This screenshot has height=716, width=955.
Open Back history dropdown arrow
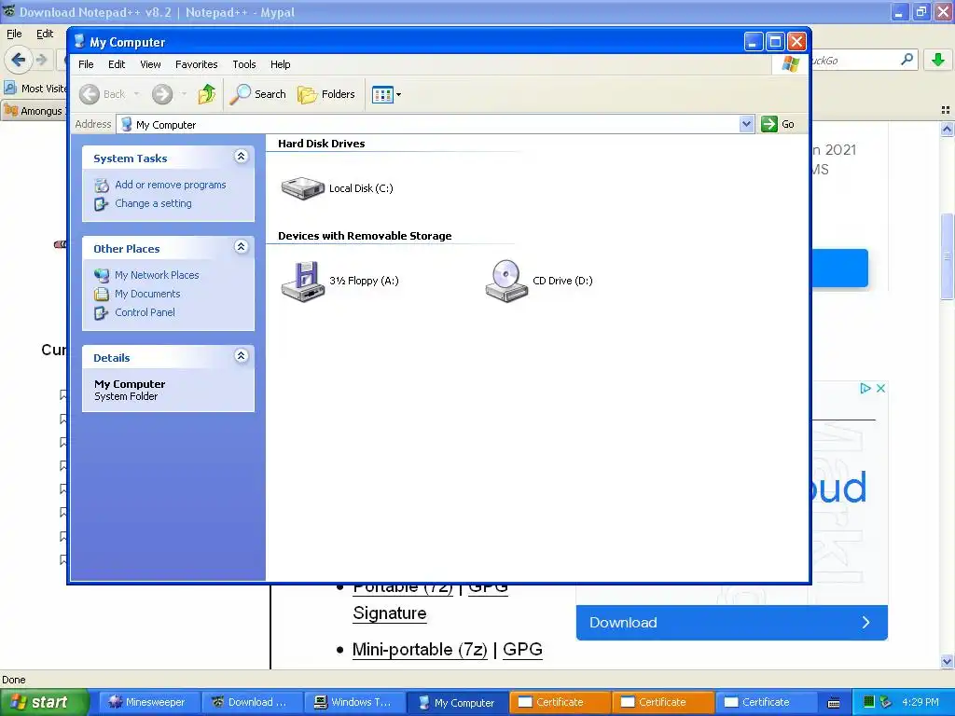click(x=136, y=94)
